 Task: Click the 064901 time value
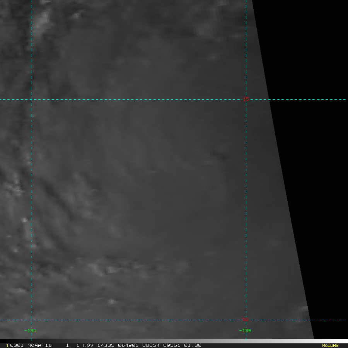(128, 345)
